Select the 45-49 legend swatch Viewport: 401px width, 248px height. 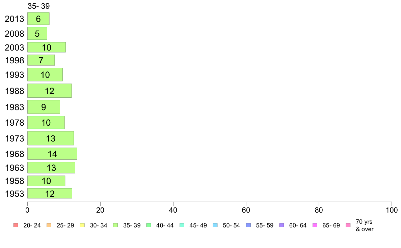(x=182, y=225)
